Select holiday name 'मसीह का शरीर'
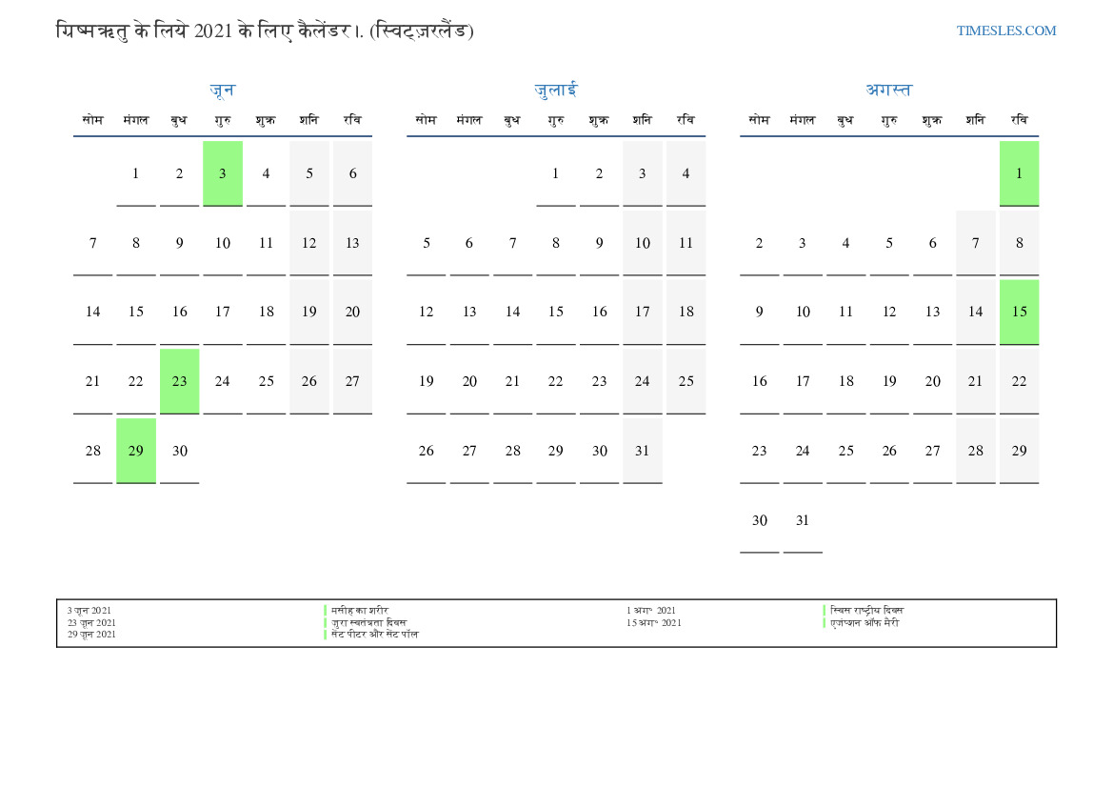This screenshot has width=1113, height=788. 360,611
